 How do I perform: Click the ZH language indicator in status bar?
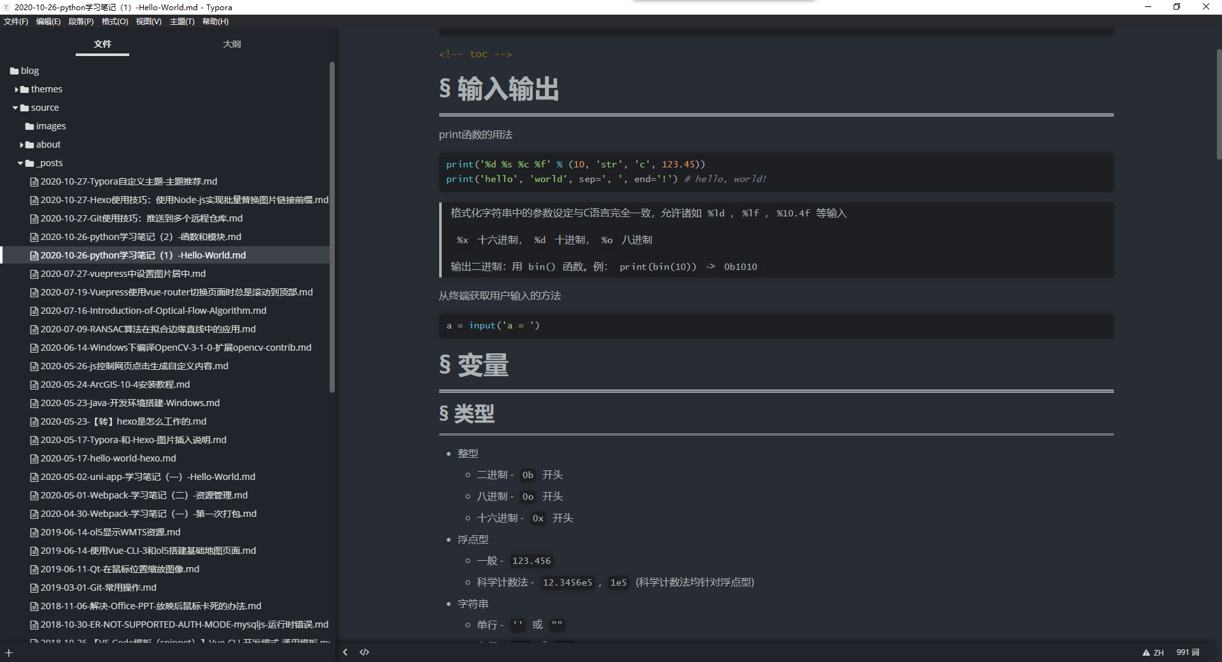[1158, 652]
